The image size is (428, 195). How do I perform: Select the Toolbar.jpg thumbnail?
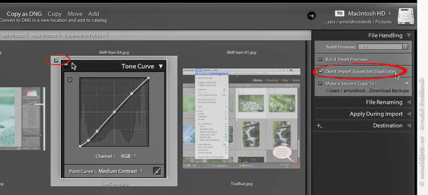242,118
